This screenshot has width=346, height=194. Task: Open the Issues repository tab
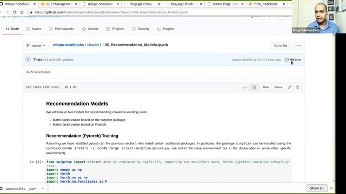click(x=34, y=29)
